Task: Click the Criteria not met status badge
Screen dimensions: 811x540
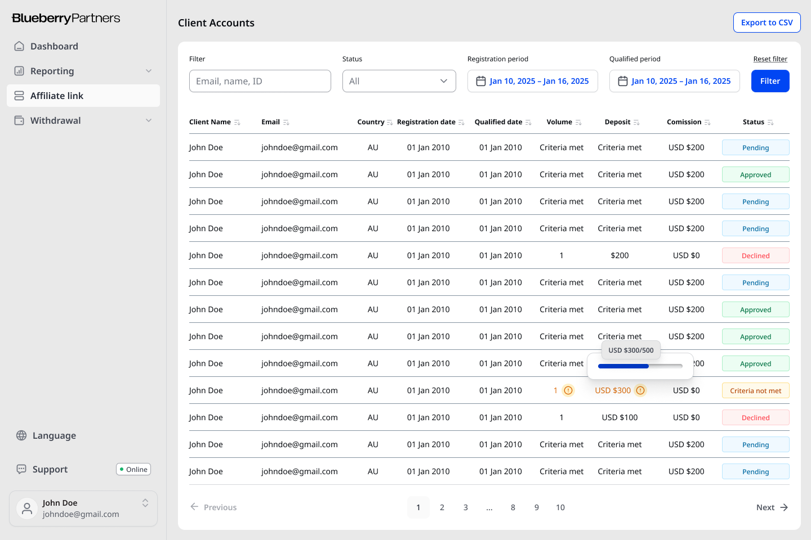Action: click(x=756, y=390)
